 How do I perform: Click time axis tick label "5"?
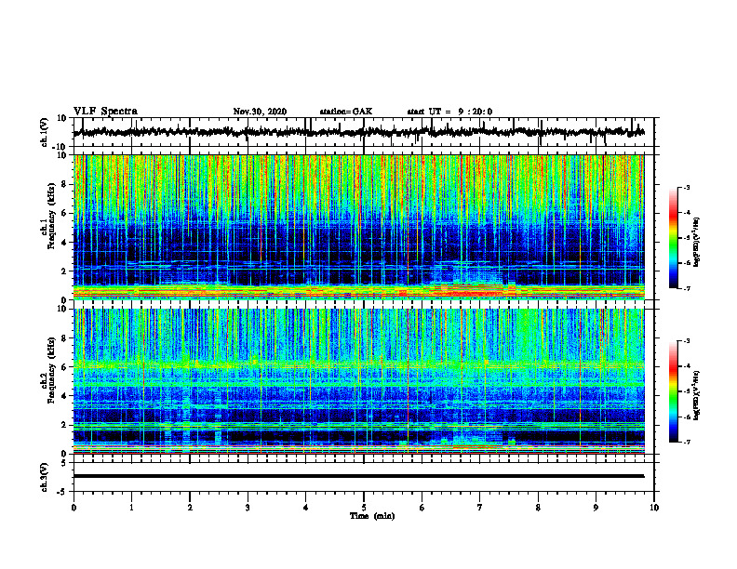364,508
